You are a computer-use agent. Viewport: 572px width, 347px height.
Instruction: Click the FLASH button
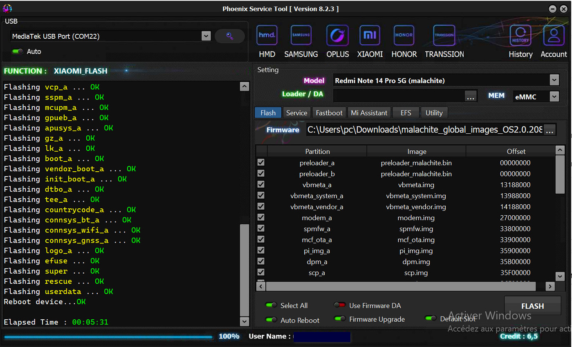(x=532, y=306)
